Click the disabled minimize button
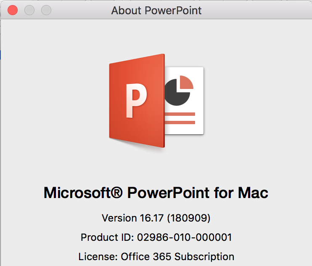The height and width of the screenshot is (266, 312). (x=29, y=10)
